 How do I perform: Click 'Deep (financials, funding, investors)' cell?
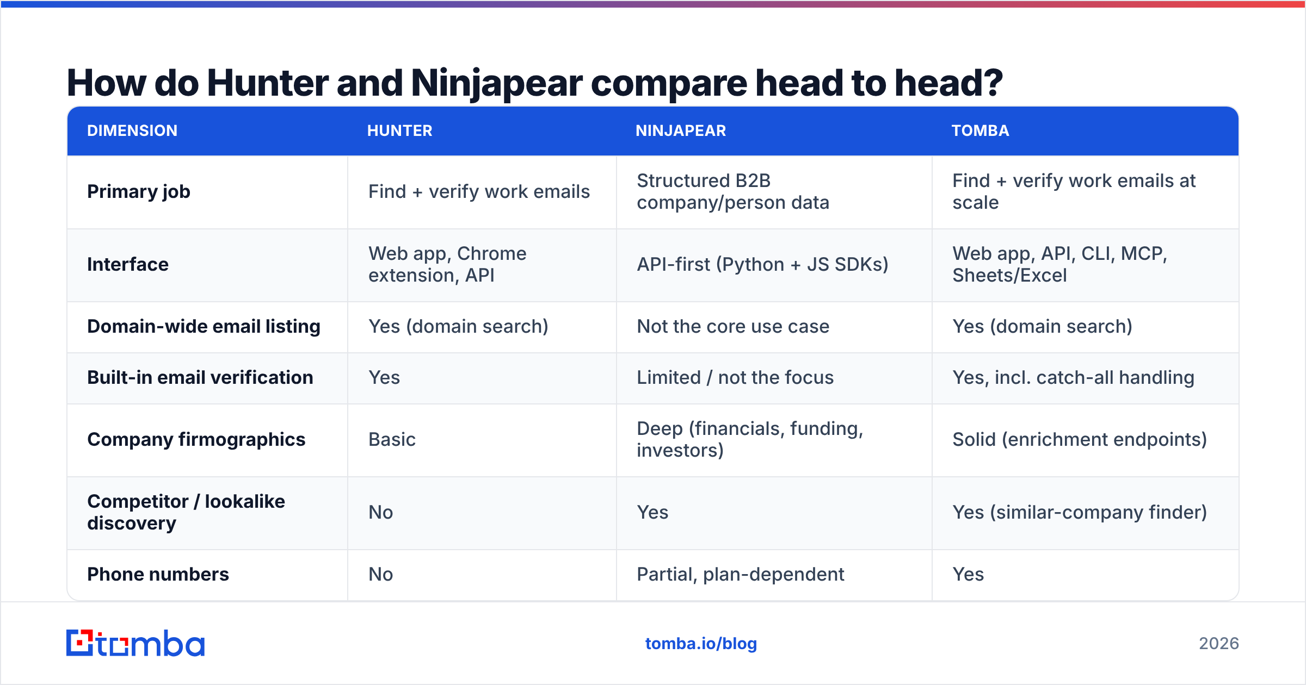[x=750, y=440]
